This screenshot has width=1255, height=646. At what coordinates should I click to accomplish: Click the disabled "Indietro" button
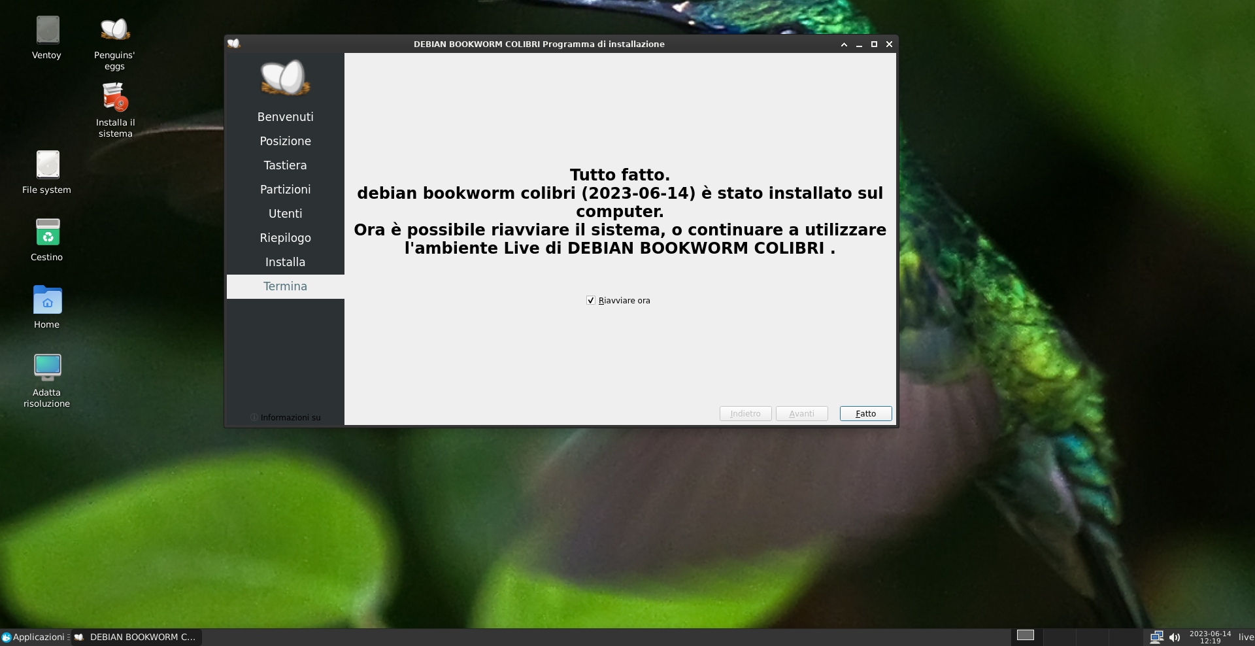745,413
